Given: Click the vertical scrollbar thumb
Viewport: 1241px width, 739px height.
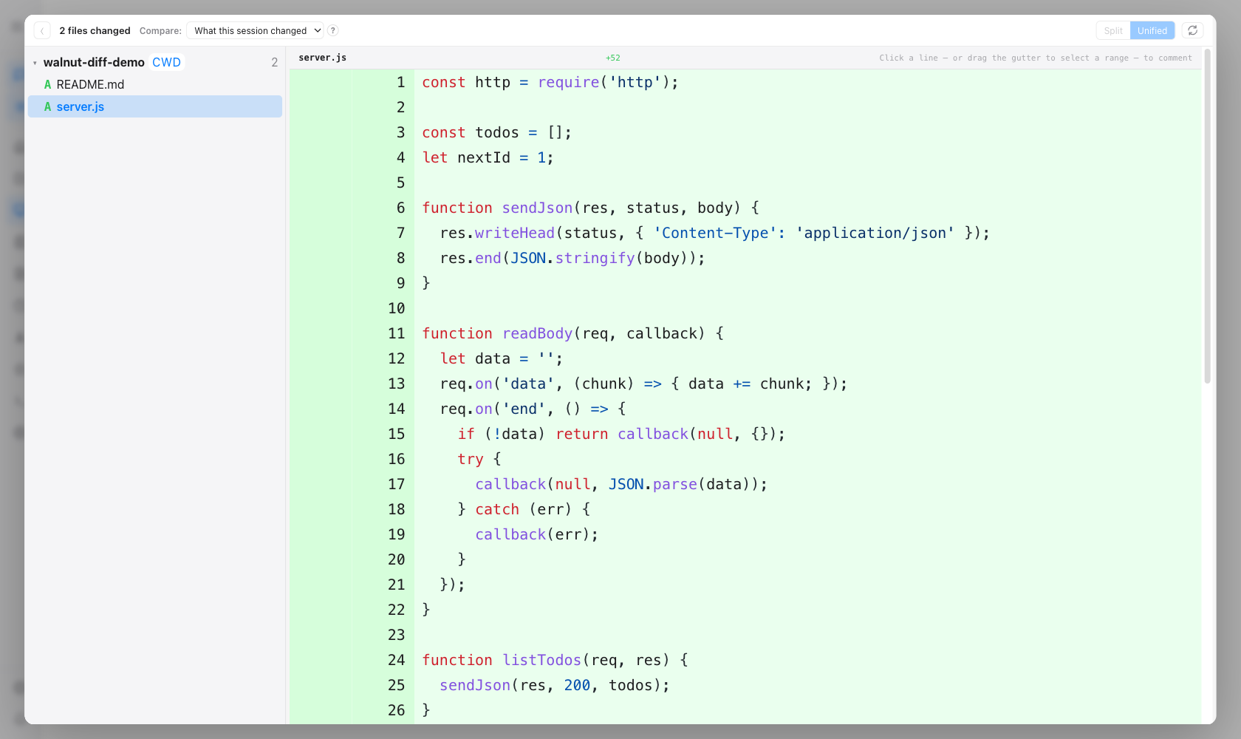Looking at the screenshot, I should coord(1208,216).
